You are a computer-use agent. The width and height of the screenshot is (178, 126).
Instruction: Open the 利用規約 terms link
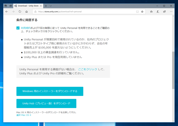26,28
